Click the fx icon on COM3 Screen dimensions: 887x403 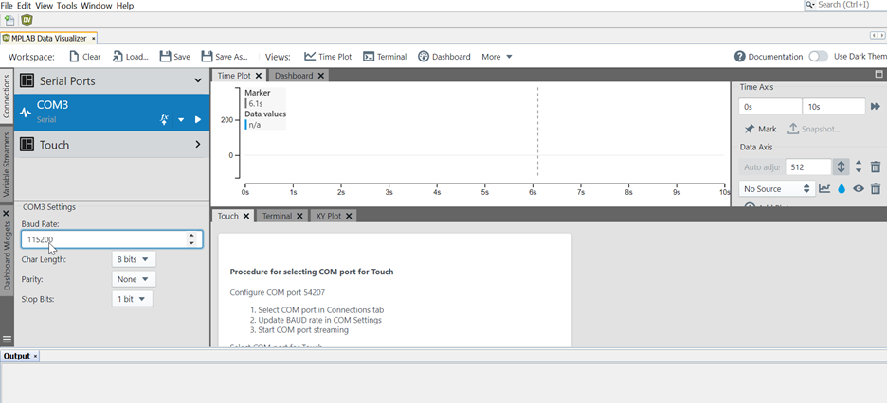click(x=164, y=119)
